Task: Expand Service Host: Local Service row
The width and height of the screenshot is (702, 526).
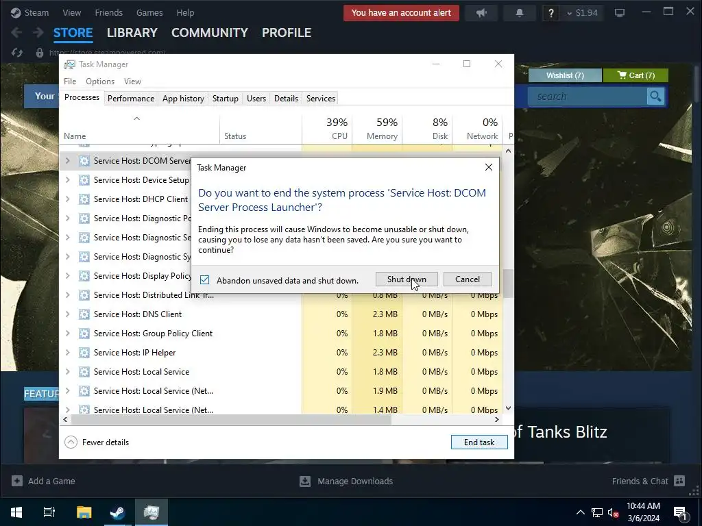Action: coord(68,372)
